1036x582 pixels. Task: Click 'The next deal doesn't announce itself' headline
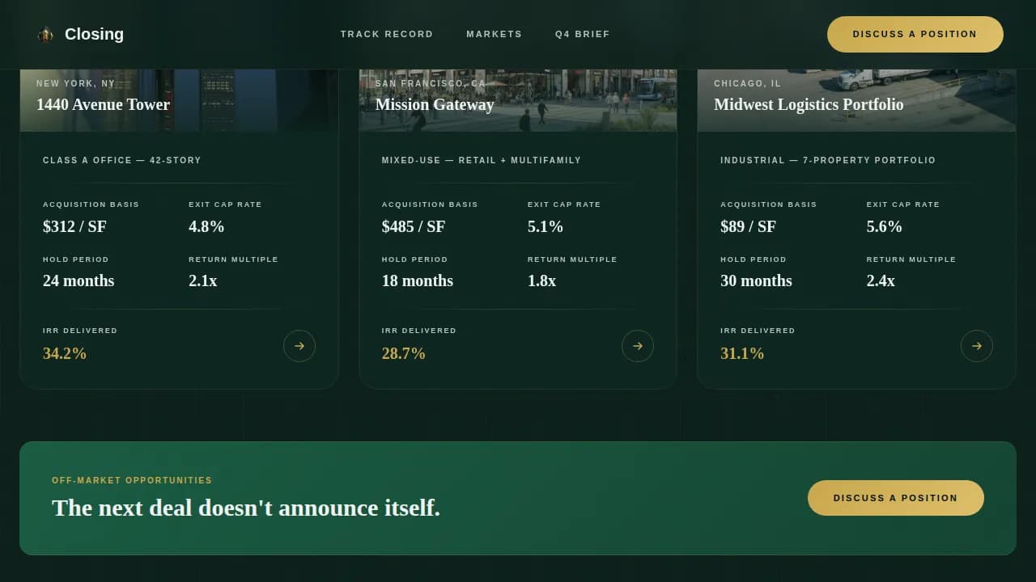point(245,508)
